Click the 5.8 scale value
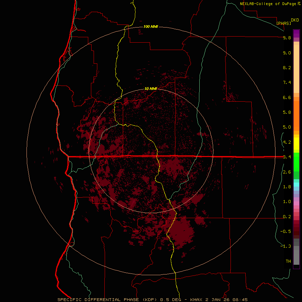 [x=287, y=112]
